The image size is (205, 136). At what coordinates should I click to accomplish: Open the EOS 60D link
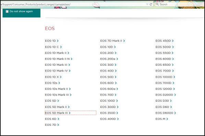pyautogui.click(x=109, y=83)
